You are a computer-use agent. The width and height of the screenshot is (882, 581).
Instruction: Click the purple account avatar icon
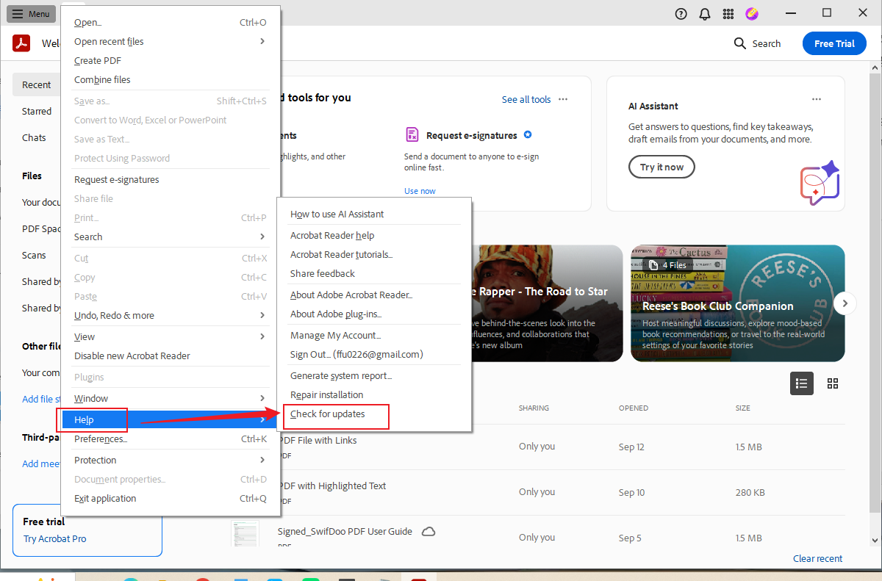[x=752, y=13]
